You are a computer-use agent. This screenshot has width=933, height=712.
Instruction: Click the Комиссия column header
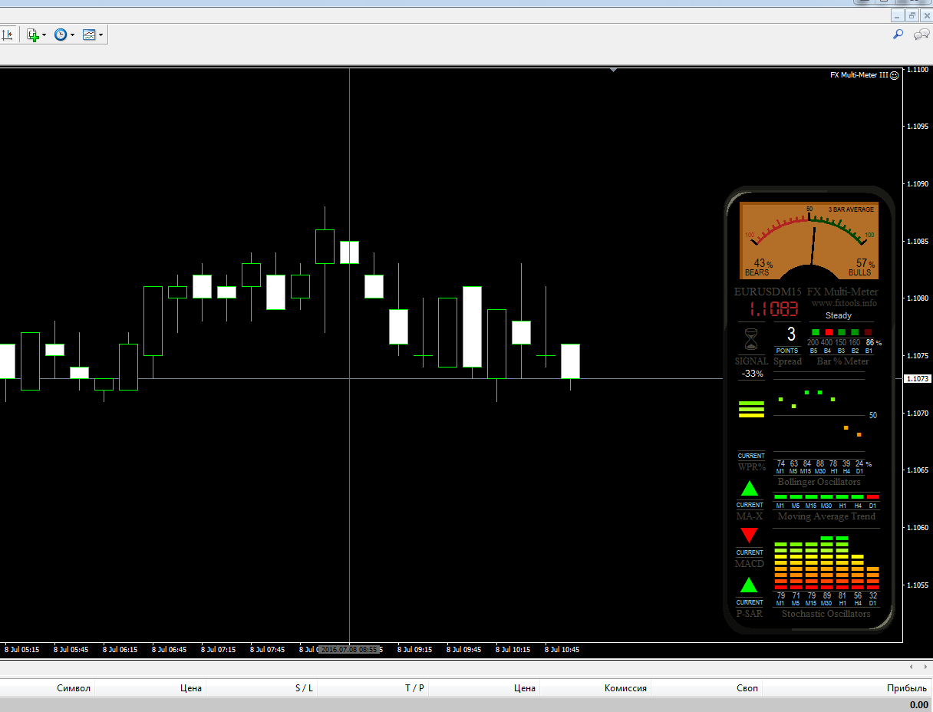click(x=625, y=688)
